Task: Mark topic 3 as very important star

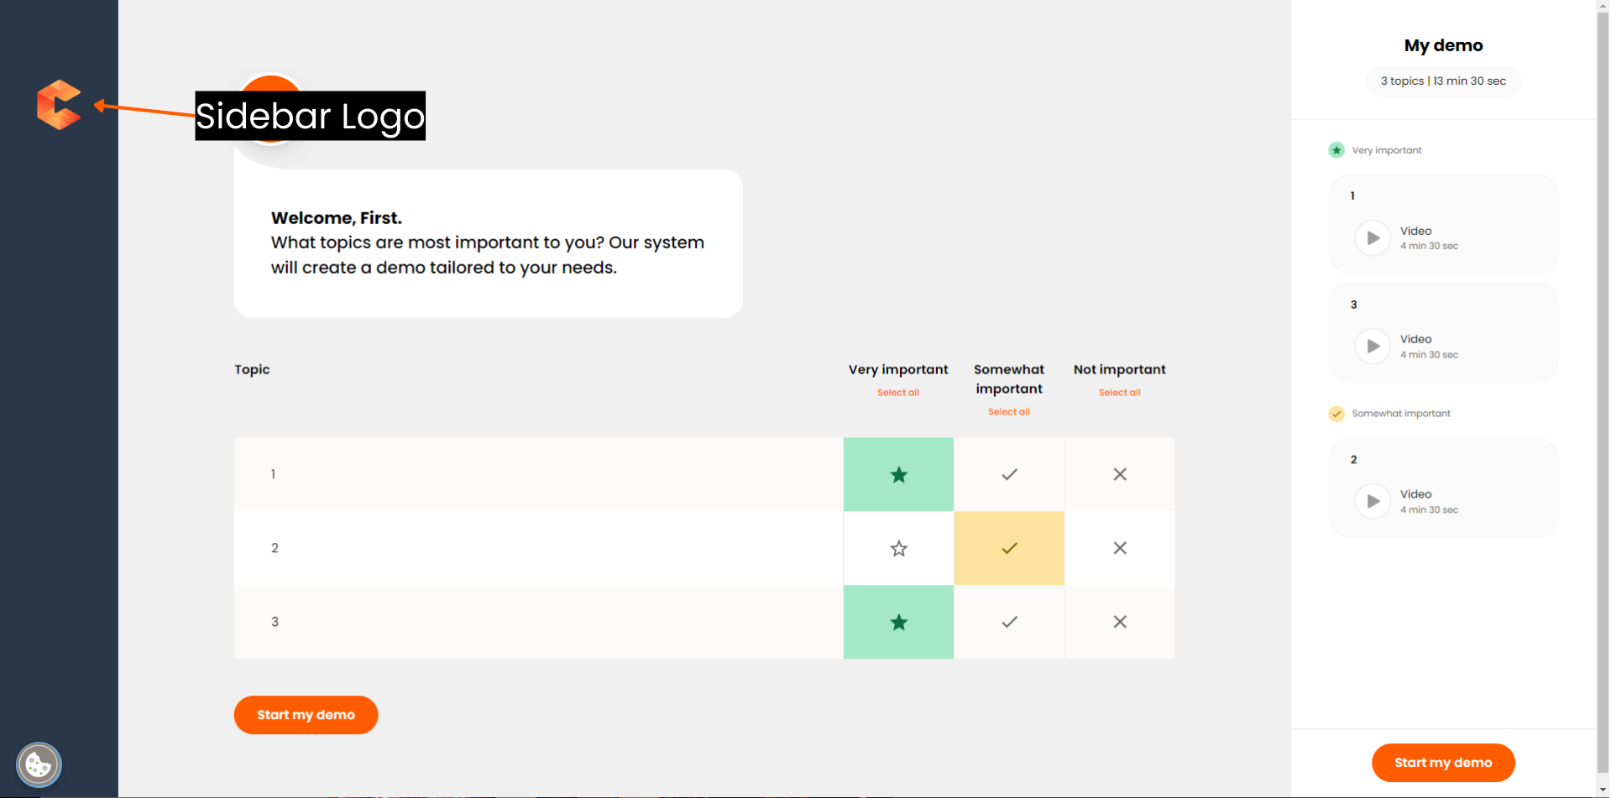Action: pos(898,623)
